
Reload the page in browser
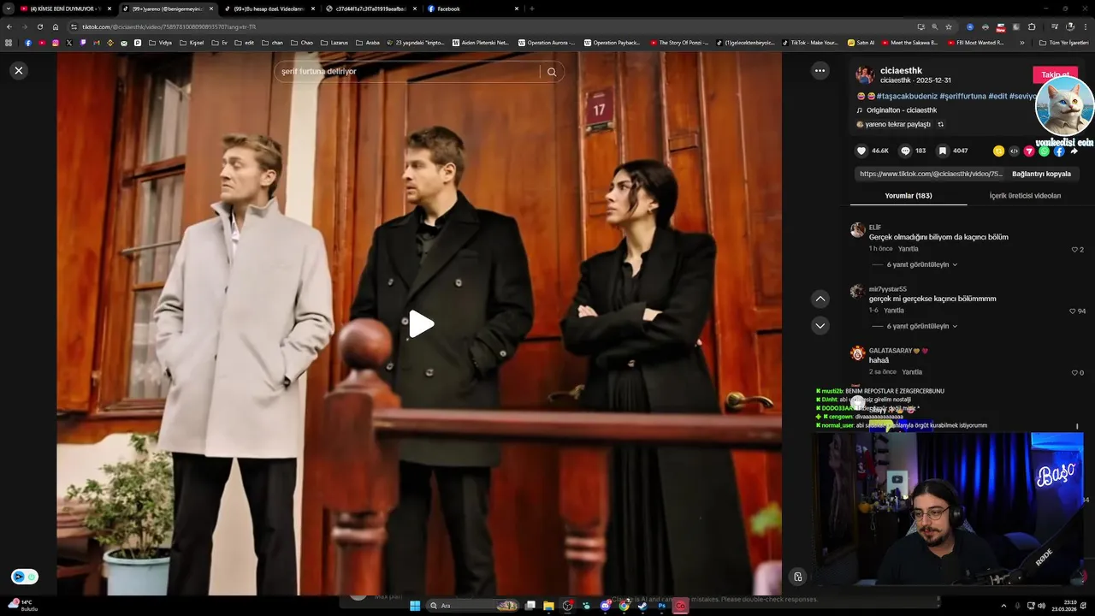click(x=39, y=27)
